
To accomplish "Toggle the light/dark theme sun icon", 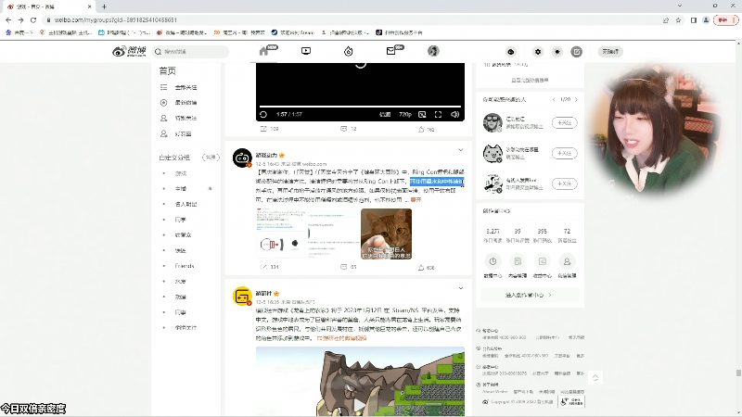I will pos(557,52).
